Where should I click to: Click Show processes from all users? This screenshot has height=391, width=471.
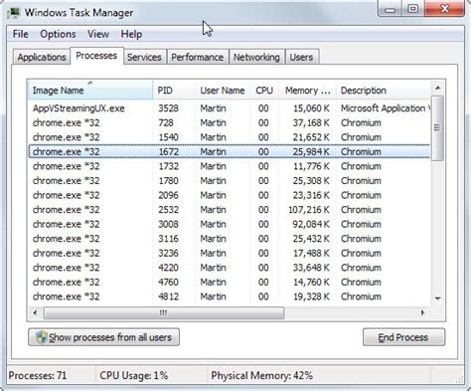103,337
